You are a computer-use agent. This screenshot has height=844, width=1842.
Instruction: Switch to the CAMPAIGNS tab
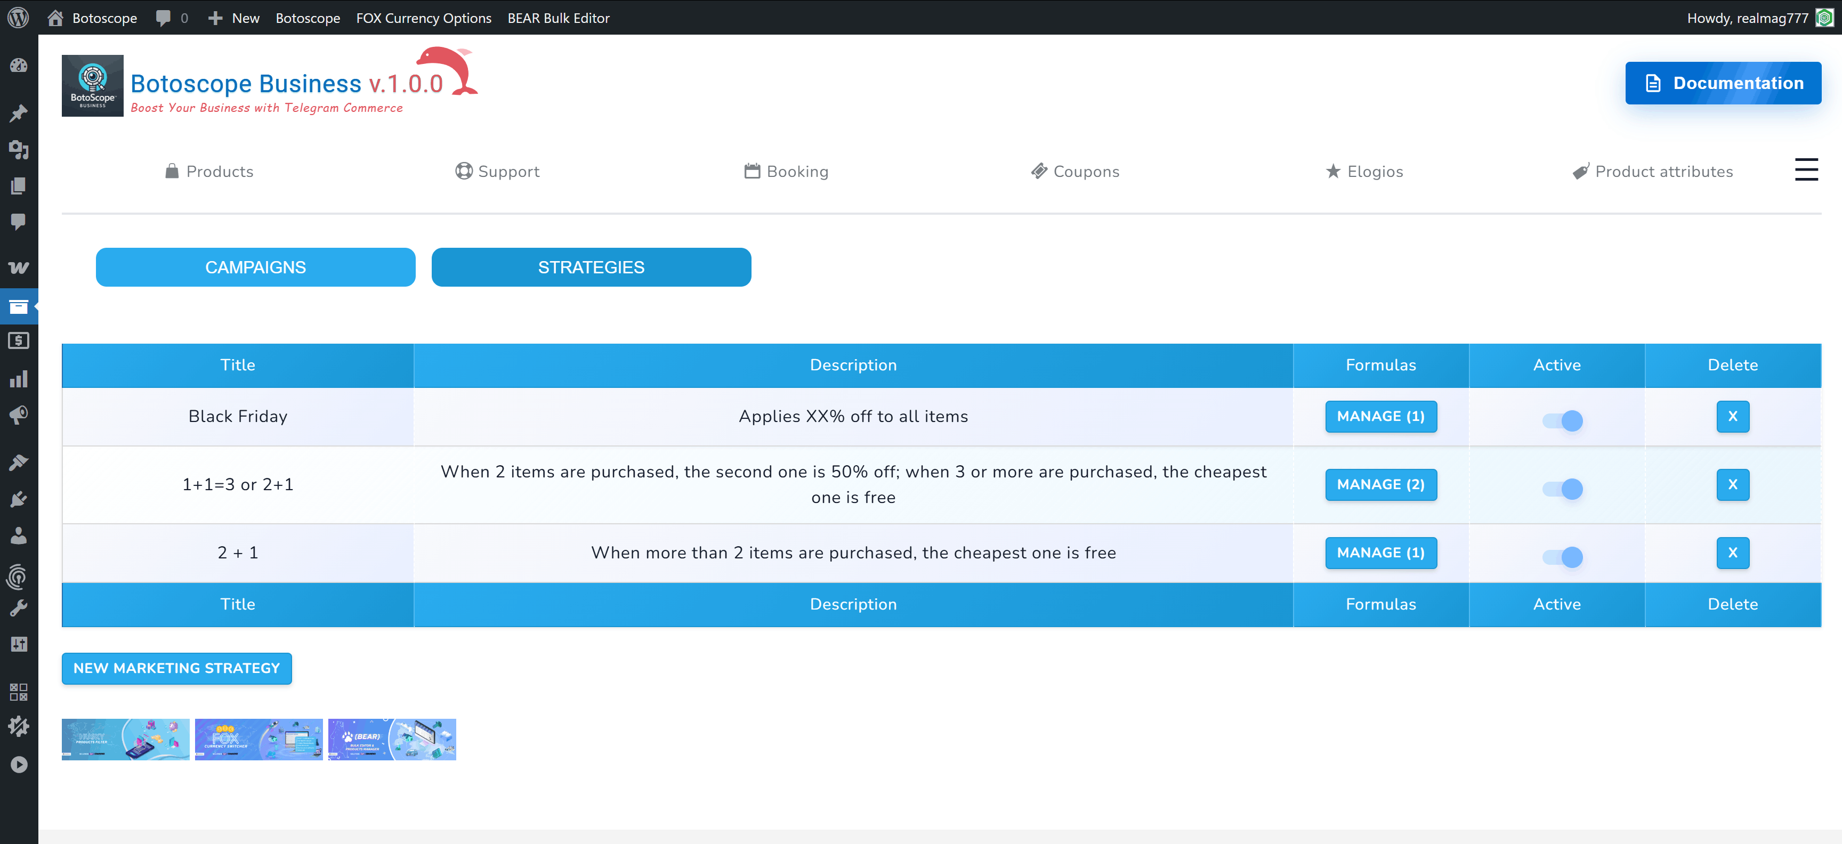[x=255, y=266]
